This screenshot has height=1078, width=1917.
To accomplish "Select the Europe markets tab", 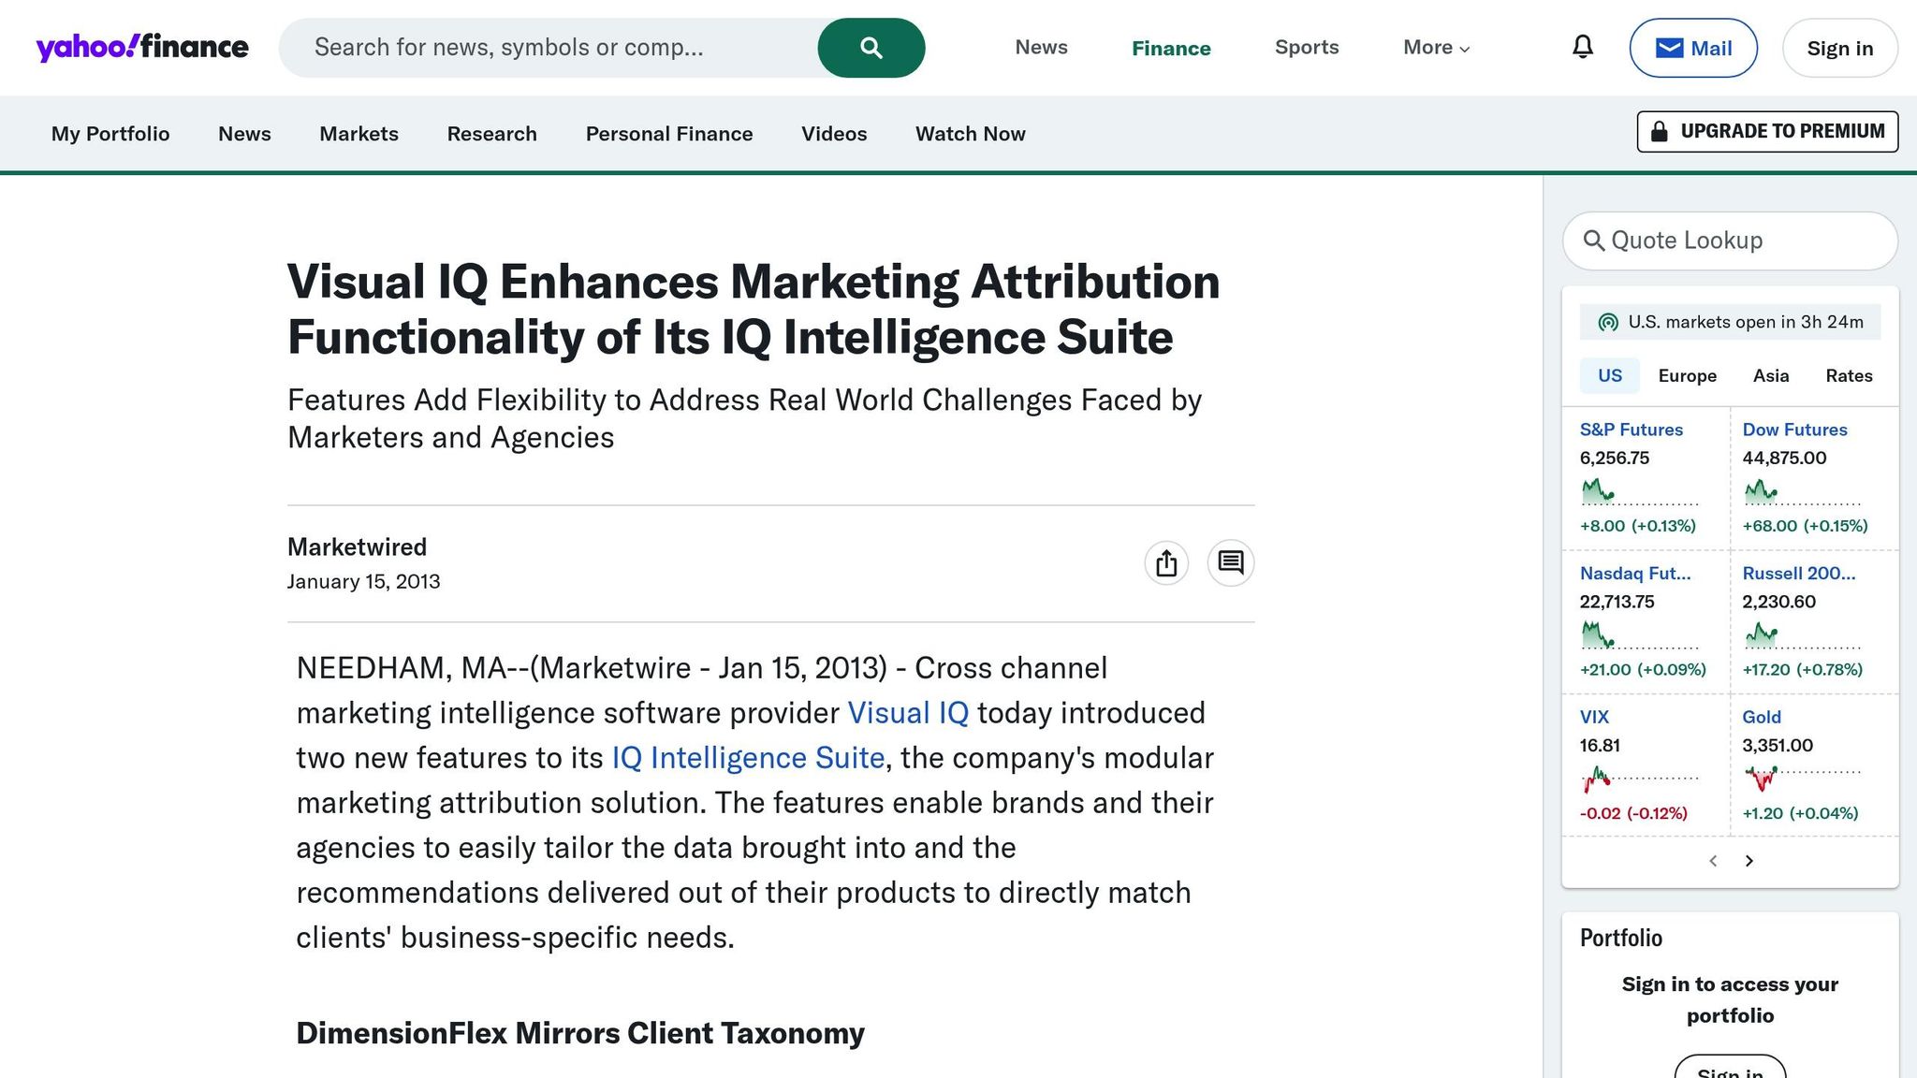I will (x=1688, y=375).
